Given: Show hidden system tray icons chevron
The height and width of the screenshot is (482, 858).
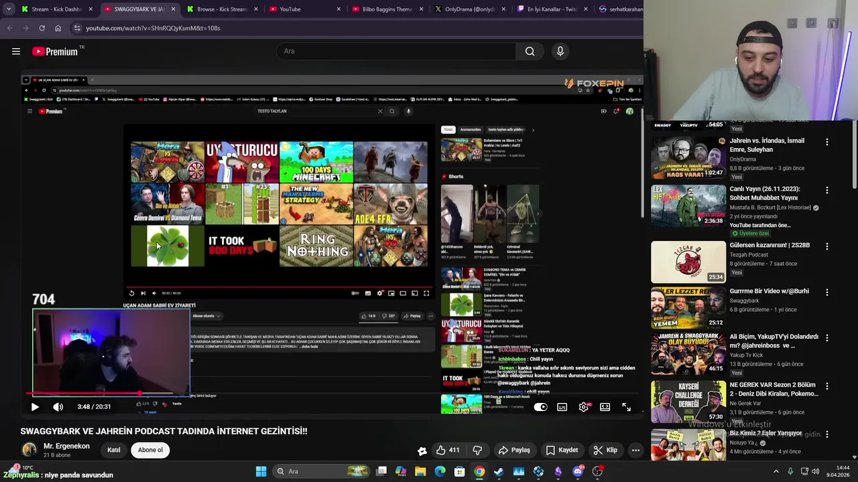Looking at the screenshot, I should tap(776, 471).
